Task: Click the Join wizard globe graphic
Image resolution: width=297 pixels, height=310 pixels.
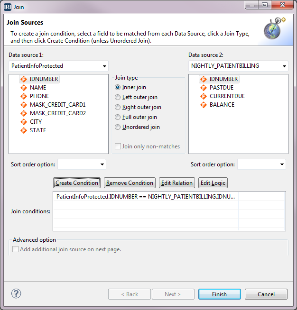Action: tap(275, 28)
